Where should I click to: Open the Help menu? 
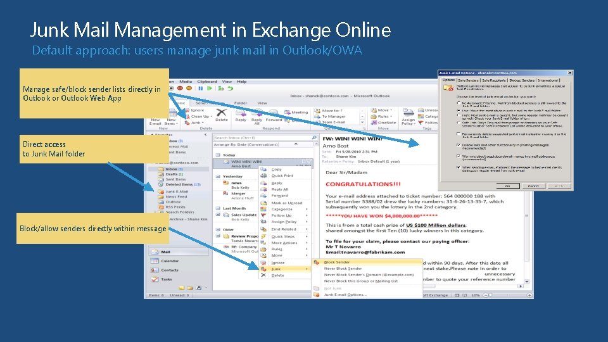pyautogui.click(x=241, y=82)
